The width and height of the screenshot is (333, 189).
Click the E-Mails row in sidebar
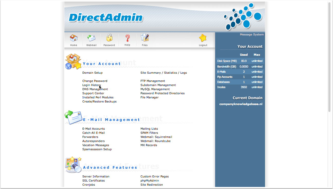click(240, 72)
